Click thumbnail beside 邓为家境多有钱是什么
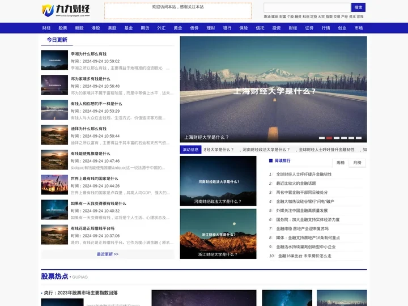Image resolution: width=408 pixels, height=306 pixels. (54, 85)
